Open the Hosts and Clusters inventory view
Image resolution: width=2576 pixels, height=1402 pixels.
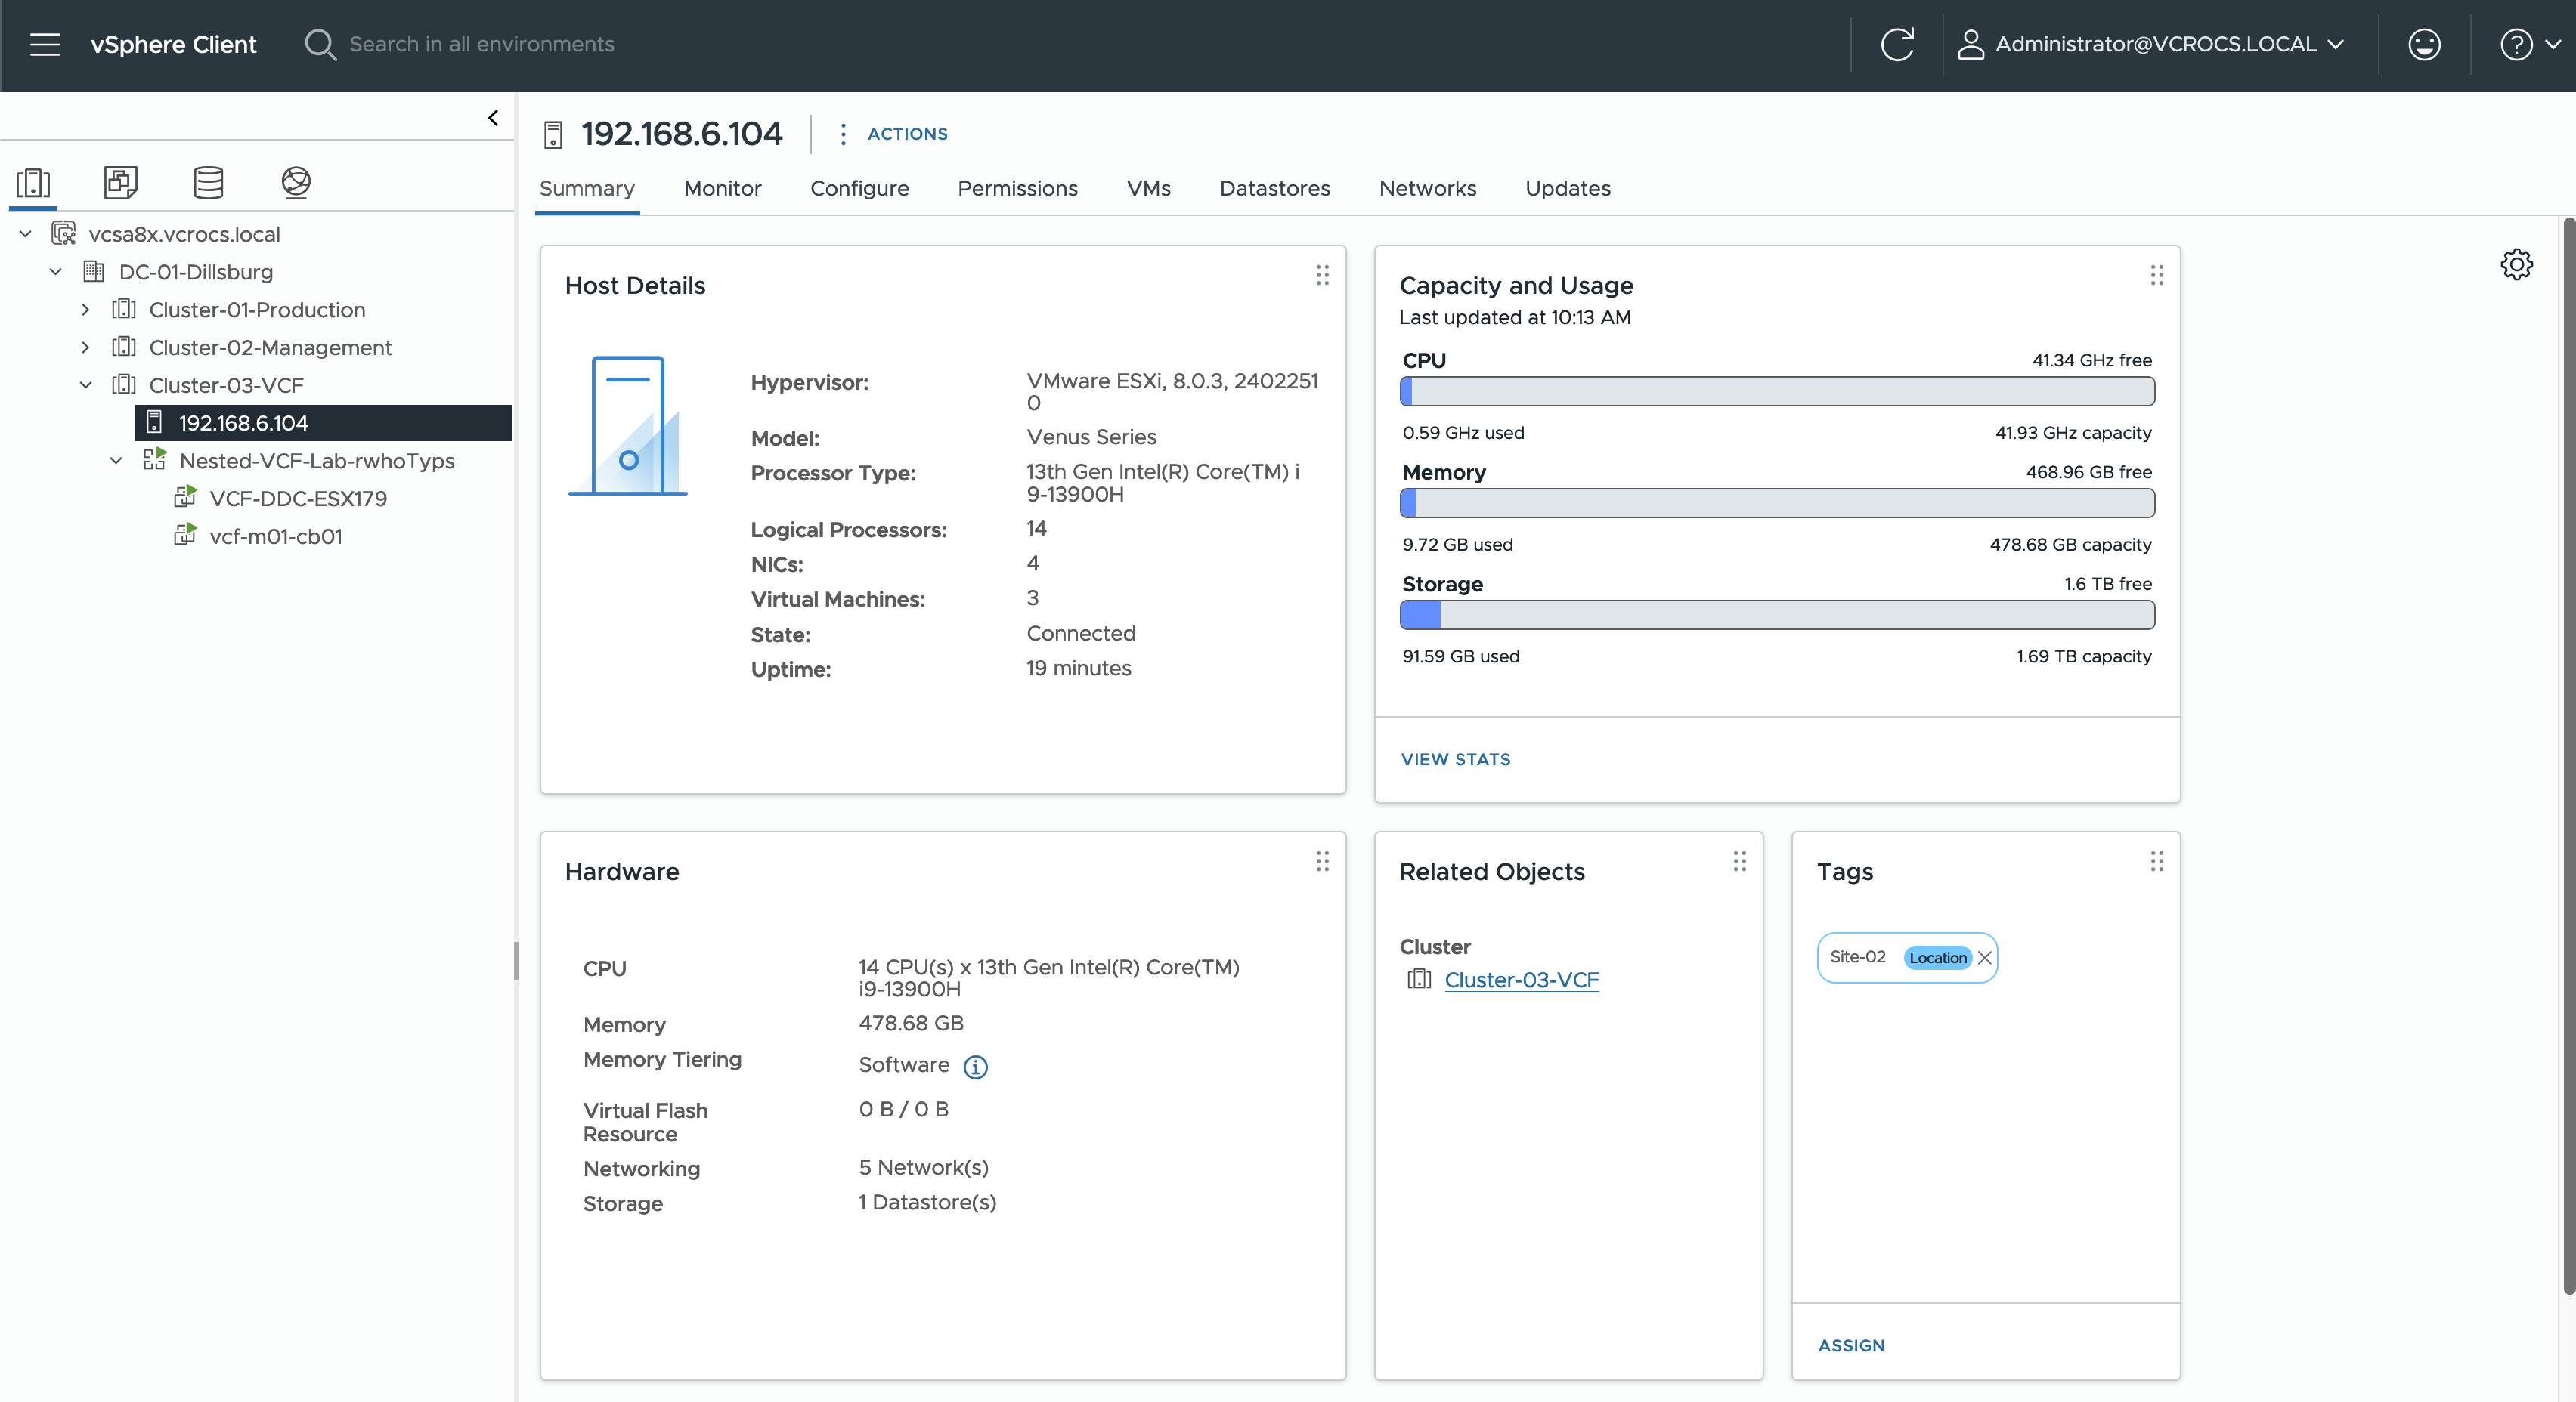click(33, 182)
